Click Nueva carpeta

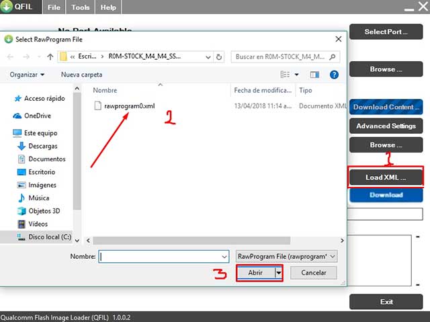(81, 75)
